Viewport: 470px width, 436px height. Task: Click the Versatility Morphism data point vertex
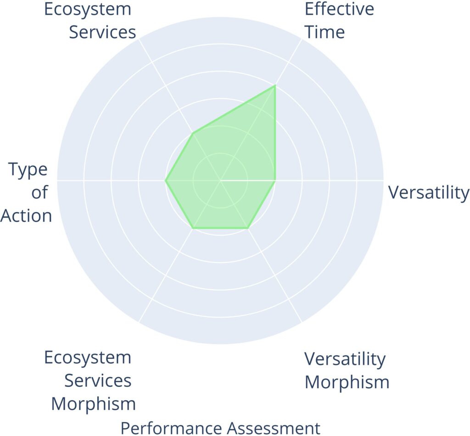pos(248,228)
